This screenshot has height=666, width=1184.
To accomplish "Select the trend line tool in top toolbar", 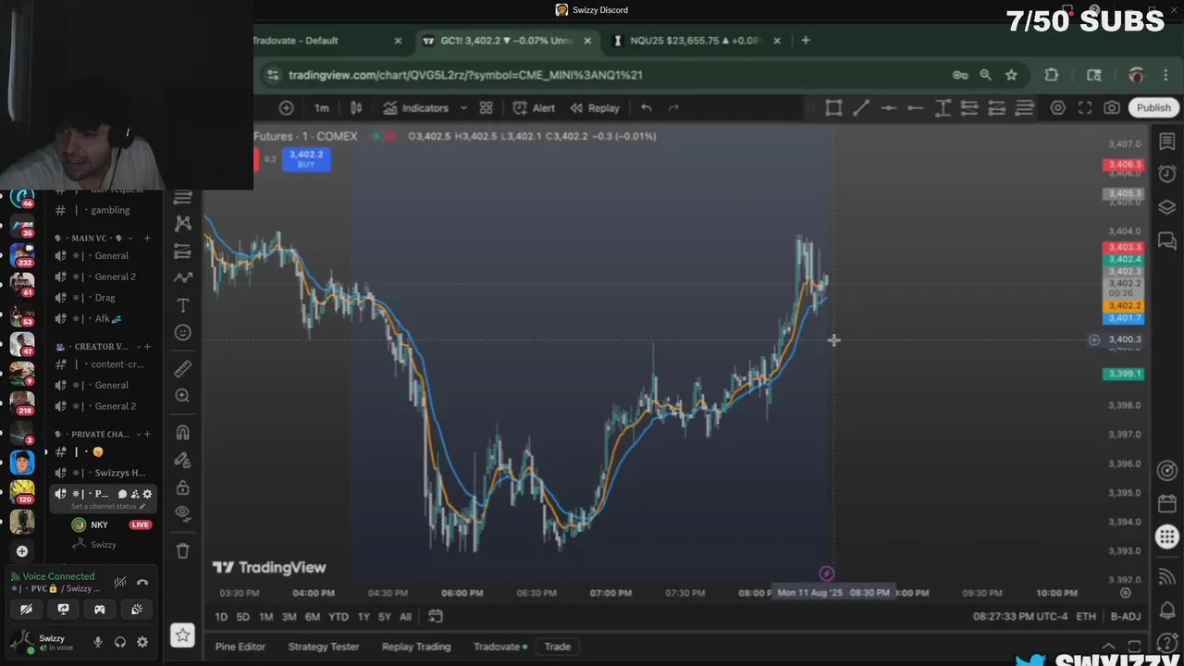I will (860, 108).
